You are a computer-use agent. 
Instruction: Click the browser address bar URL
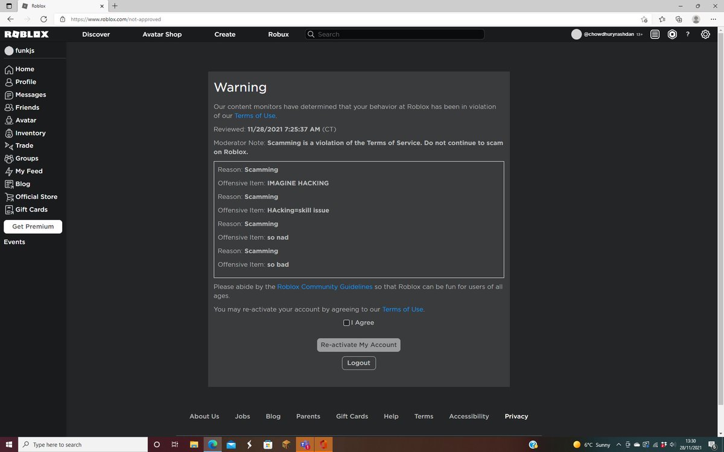click(116, 19)
